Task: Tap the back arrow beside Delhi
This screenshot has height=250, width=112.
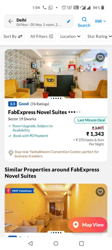Action: (x=11, y=21)
